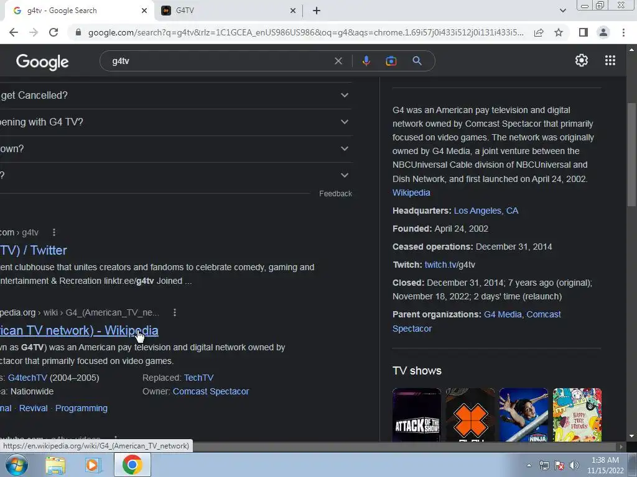
Task: Click the browser forward arrow
Action: click(x=34, y=32)
